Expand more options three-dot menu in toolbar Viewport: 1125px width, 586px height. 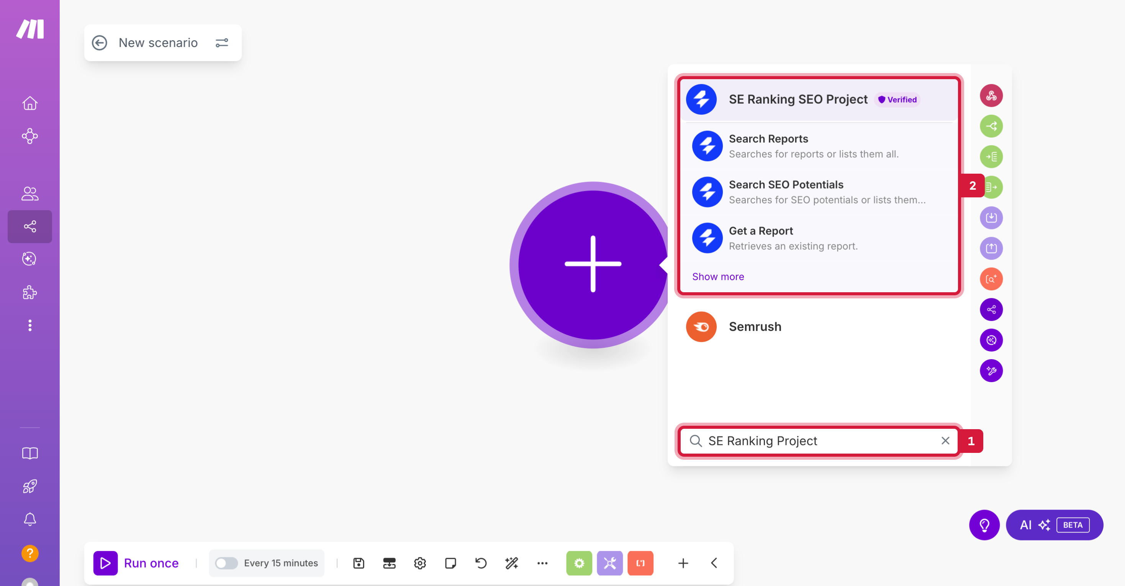[542, 563]
